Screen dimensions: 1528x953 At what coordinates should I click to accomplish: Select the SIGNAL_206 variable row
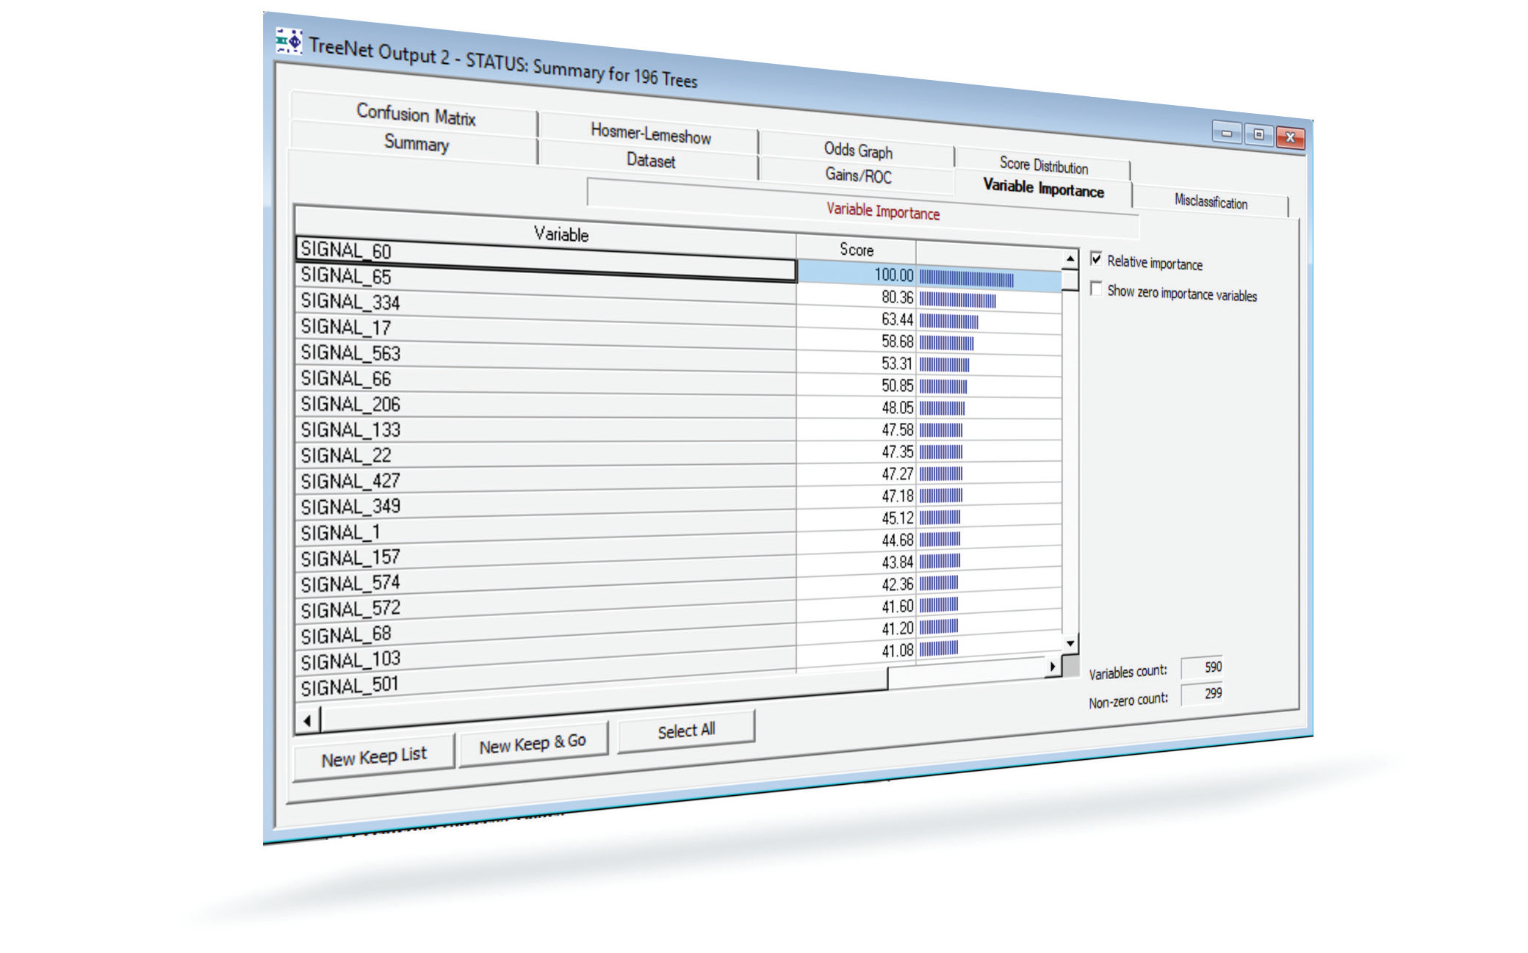545,405
